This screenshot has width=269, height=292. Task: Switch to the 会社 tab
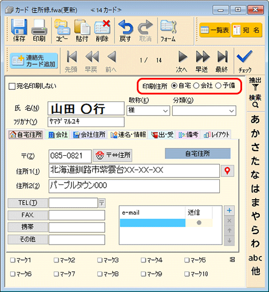point(58,135)
